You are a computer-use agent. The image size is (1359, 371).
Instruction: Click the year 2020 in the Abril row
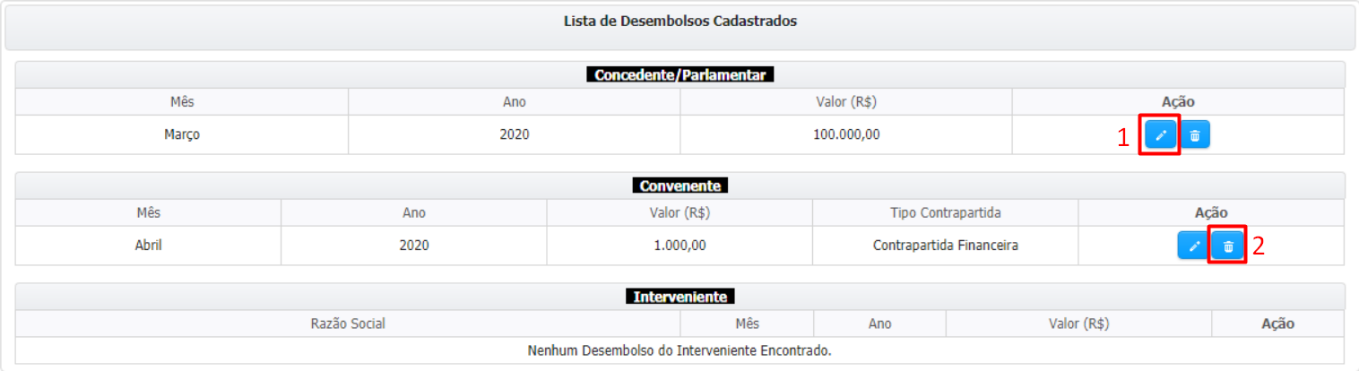coord(414,246)
